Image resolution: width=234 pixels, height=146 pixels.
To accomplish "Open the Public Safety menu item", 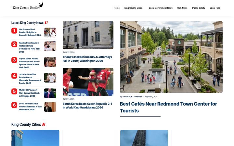I will pos(199,8).
